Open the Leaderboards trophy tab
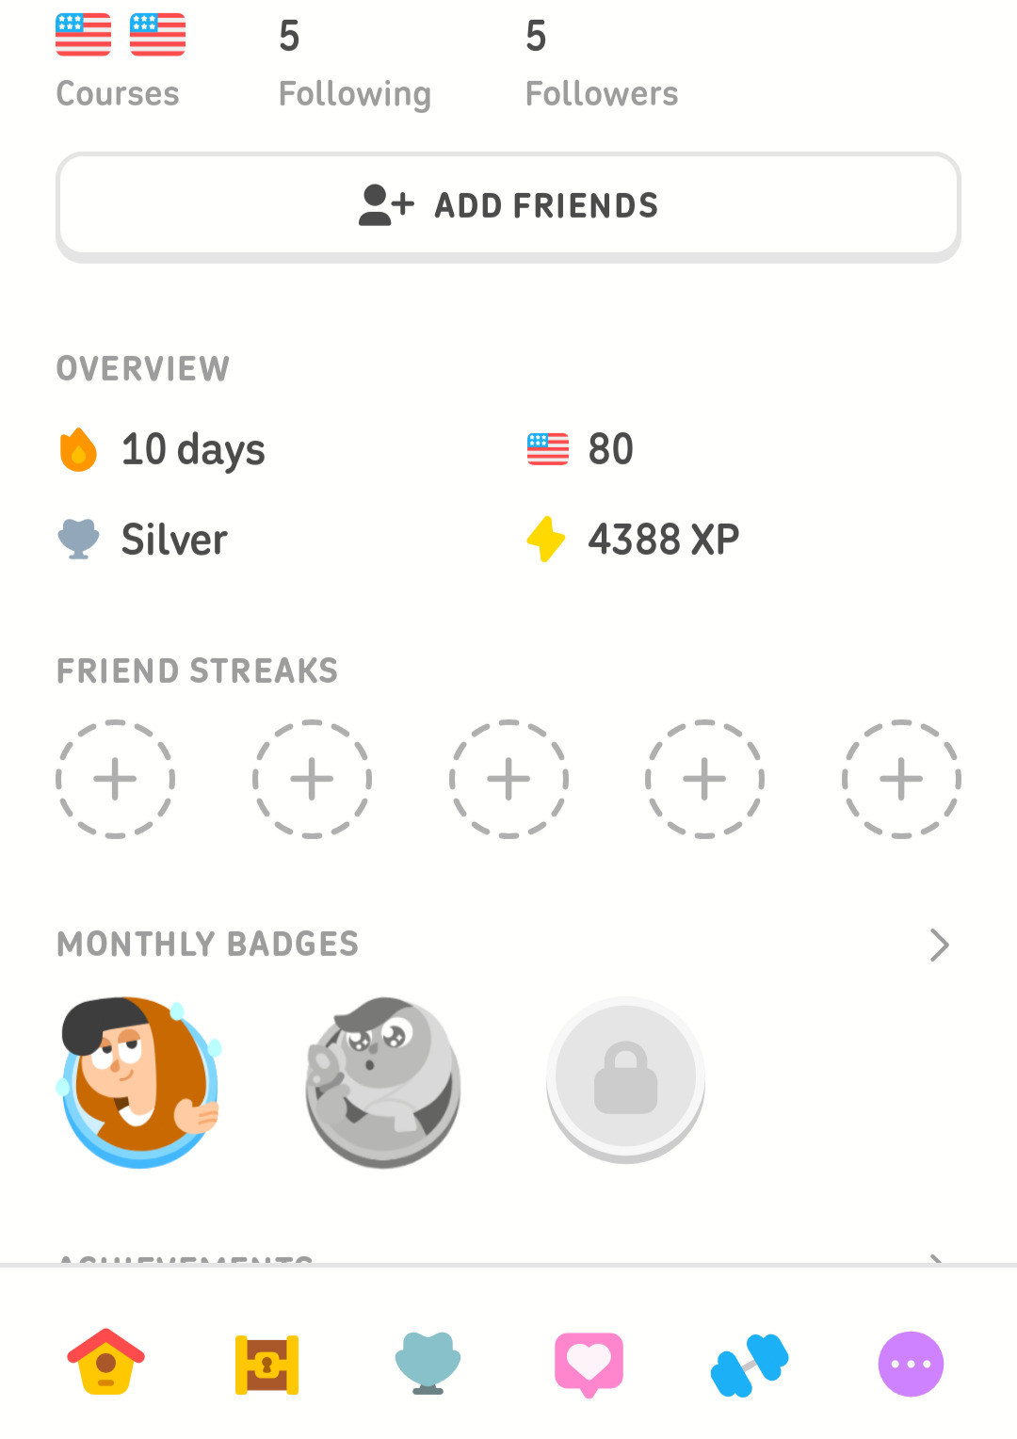The image size is (1017, 1439). (428, 1363)
